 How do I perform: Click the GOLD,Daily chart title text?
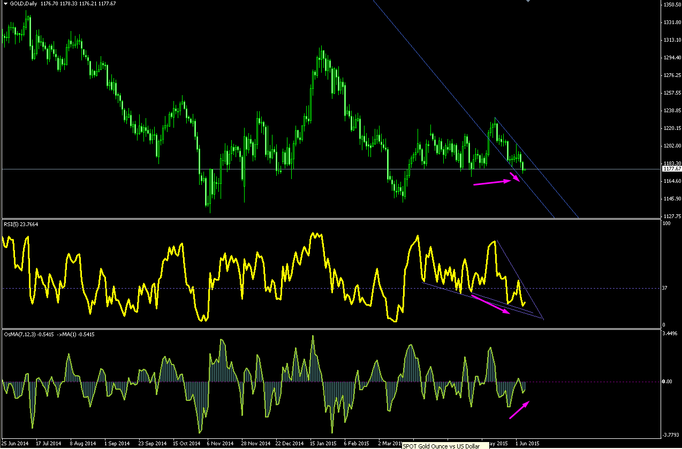point(23,3)
